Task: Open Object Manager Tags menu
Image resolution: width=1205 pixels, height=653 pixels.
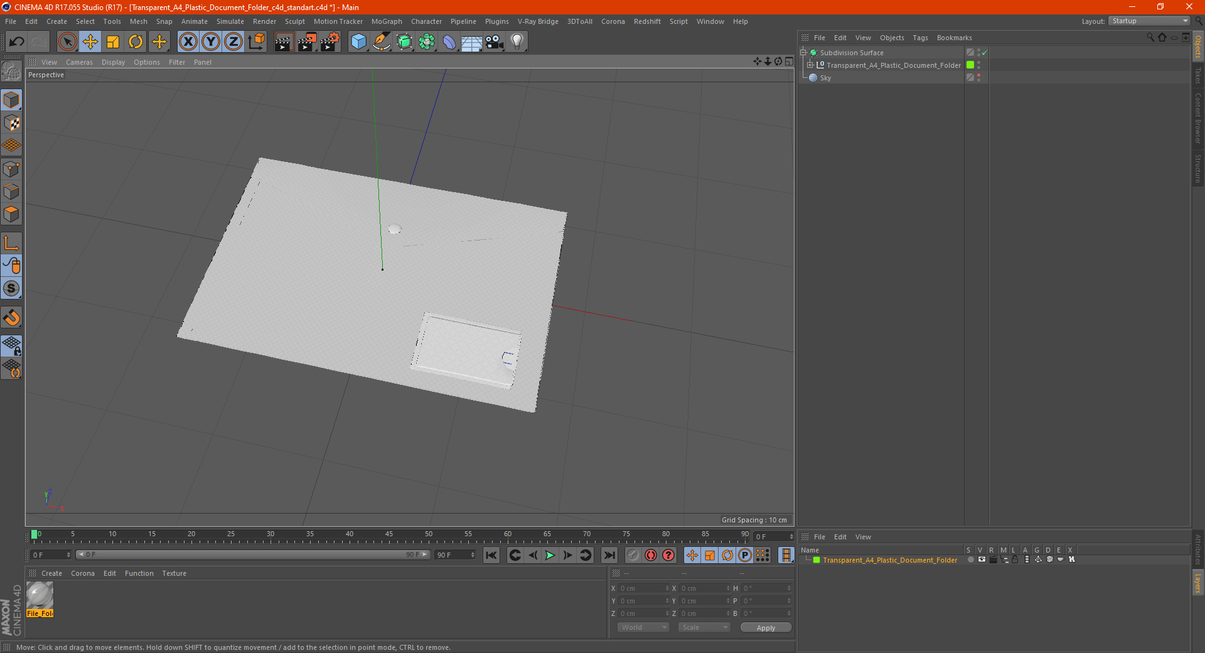Action: pyautogui.click(x=920, y=38)
